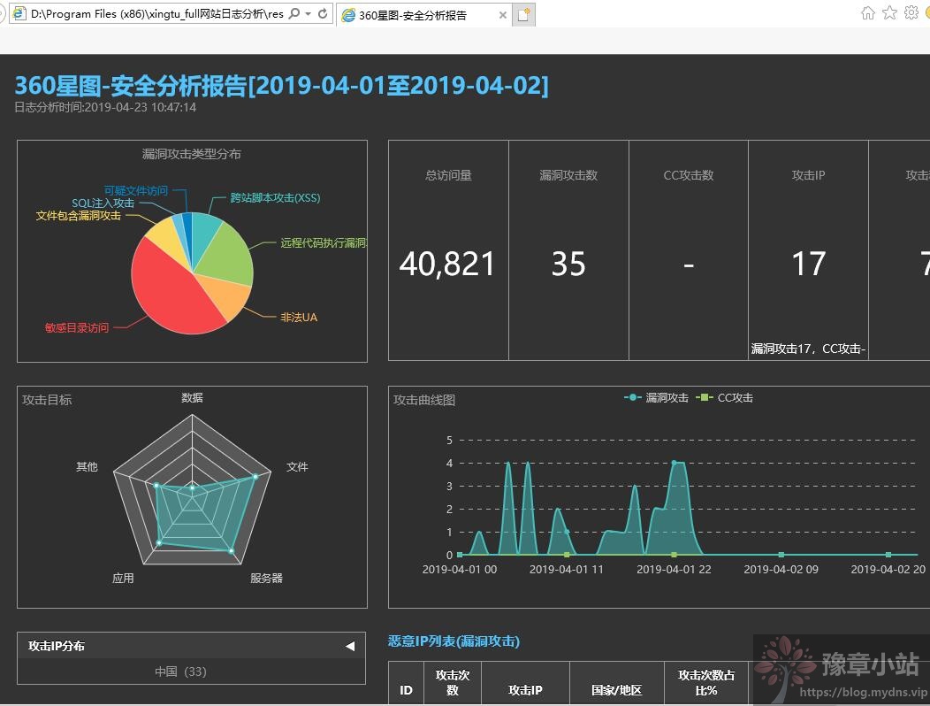Click the 数据 radar axis label
The image size is (930, 706).
pos(192,398)
